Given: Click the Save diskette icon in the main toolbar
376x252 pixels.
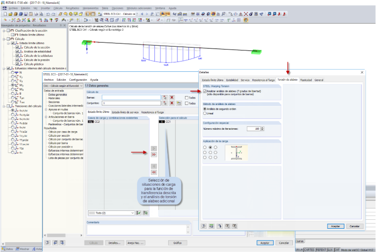Looking at the screenshot, I should pyautogui.click(x=26, y=14).
